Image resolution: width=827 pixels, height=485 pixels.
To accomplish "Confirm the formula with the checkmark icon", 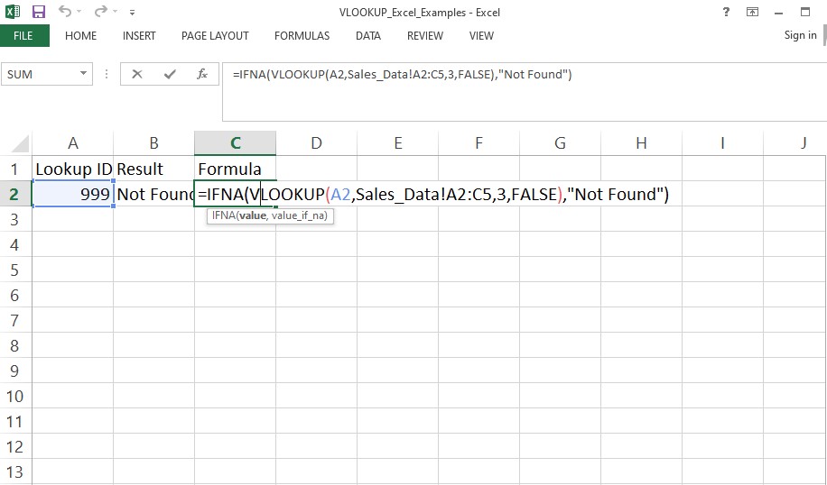I will coord(170,75).
